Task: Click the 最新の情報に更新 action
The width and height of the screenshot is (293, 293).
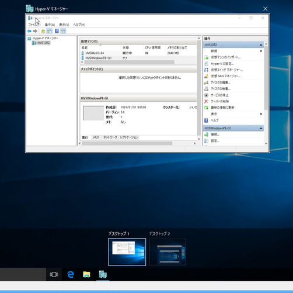Action: coord(222,108)
